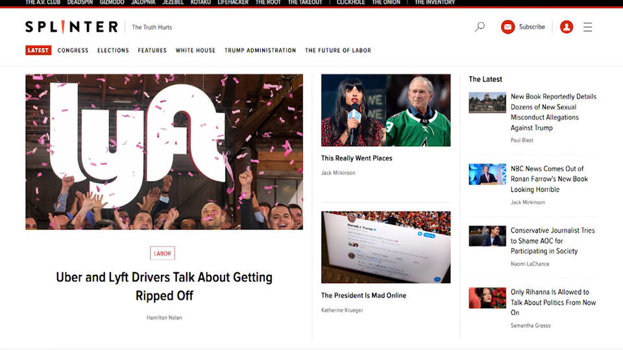The width and height of the screenshot is (623, 350).
Task: Open the Features section
Action: point(152,51)
